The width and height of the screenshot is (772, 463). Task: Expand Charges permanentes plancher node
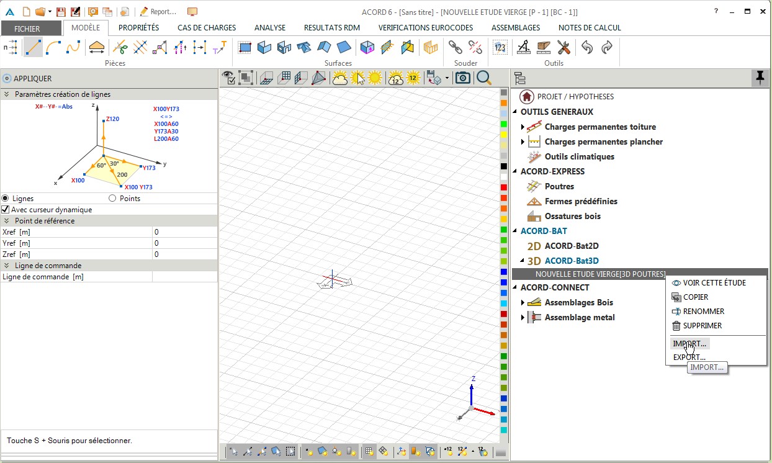point(523,142)
